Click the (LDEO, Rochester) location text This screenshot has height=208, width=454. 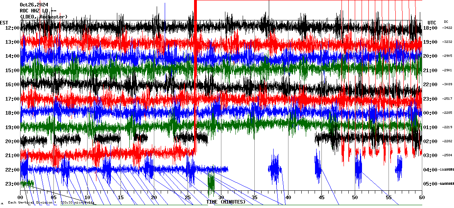pos(44,16)
